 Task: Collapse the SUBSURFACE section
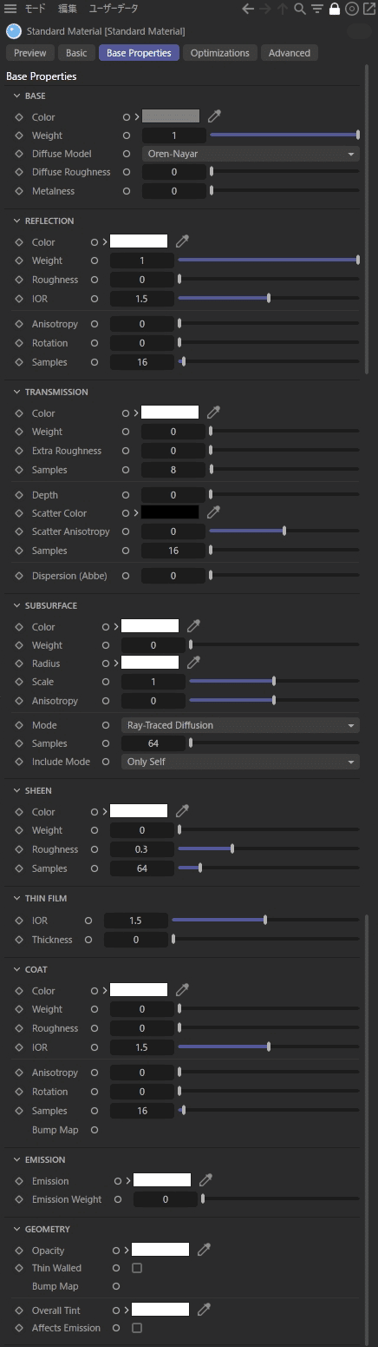17,605
